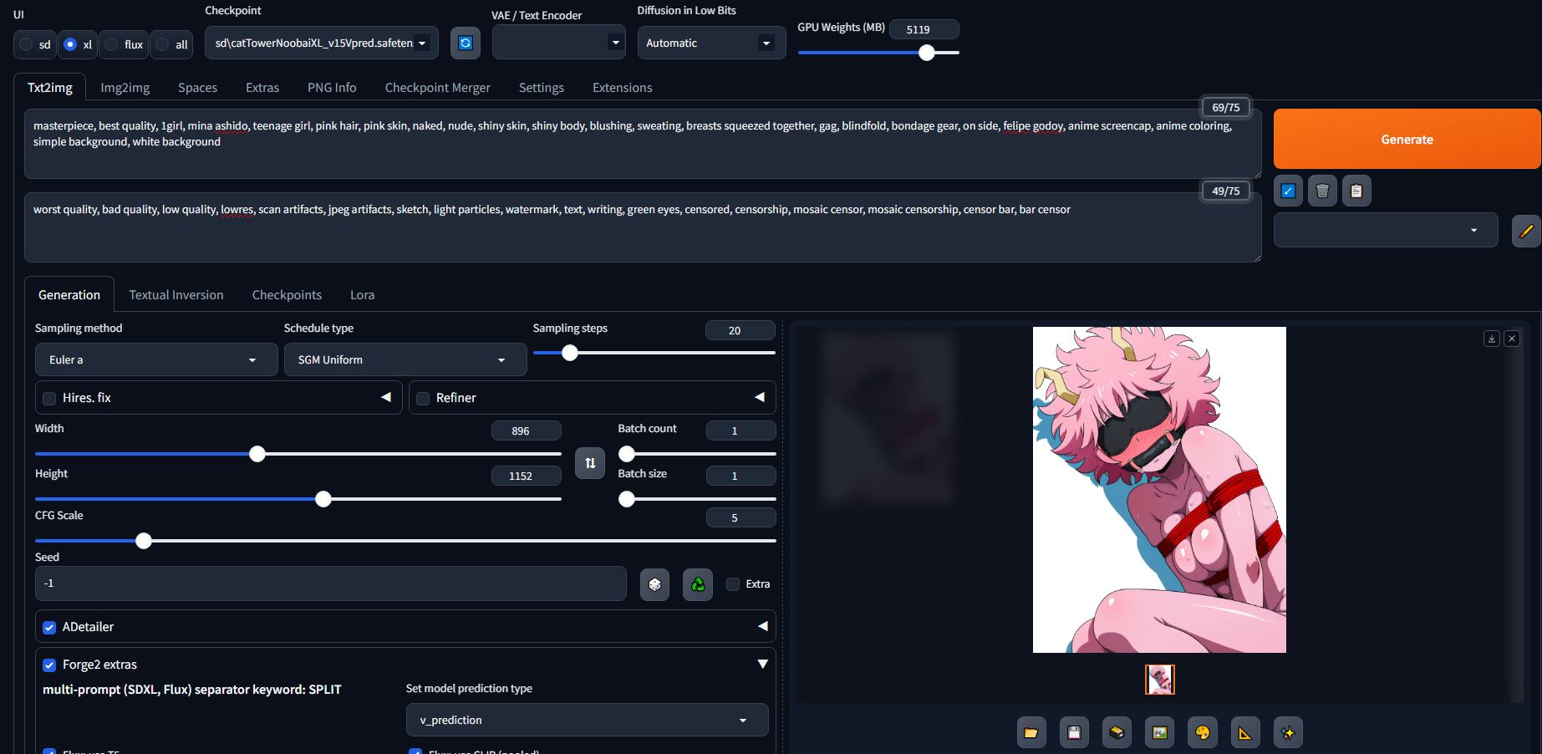Download the generated image
This screenshot has width=1542, height=754.
[x=1492, y=339]
